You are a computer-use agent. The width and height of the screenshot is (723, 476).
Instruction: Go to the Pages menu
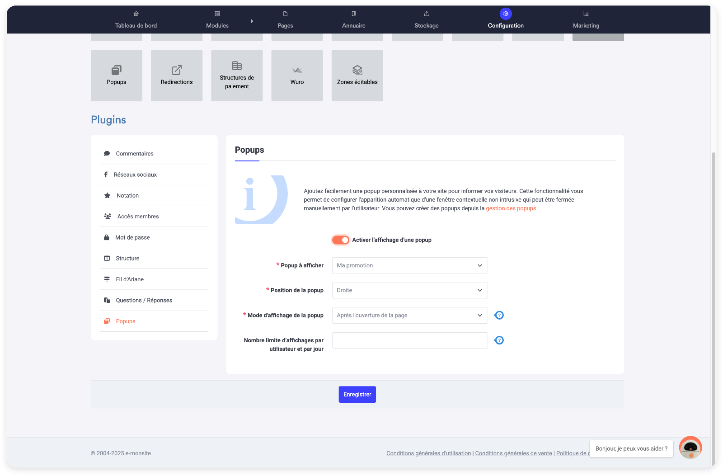point(285,20)
